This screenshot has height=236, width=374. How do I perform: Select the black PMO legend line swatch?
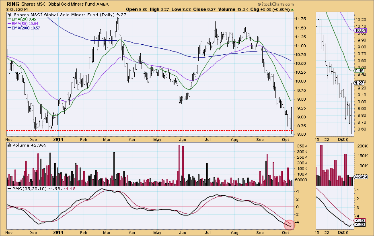pyautogui.click(x=10, y=189)
